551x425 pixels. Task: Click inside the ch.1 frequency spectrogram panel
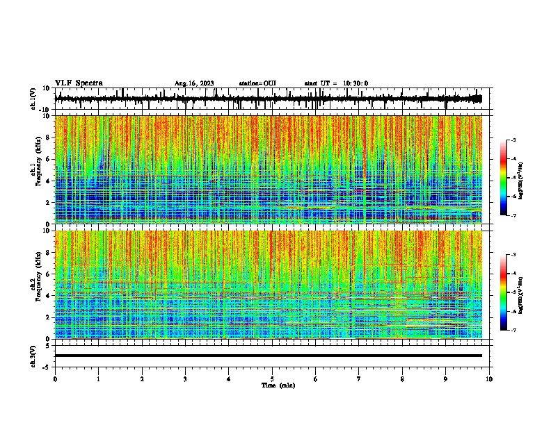(x=268, y=169)
